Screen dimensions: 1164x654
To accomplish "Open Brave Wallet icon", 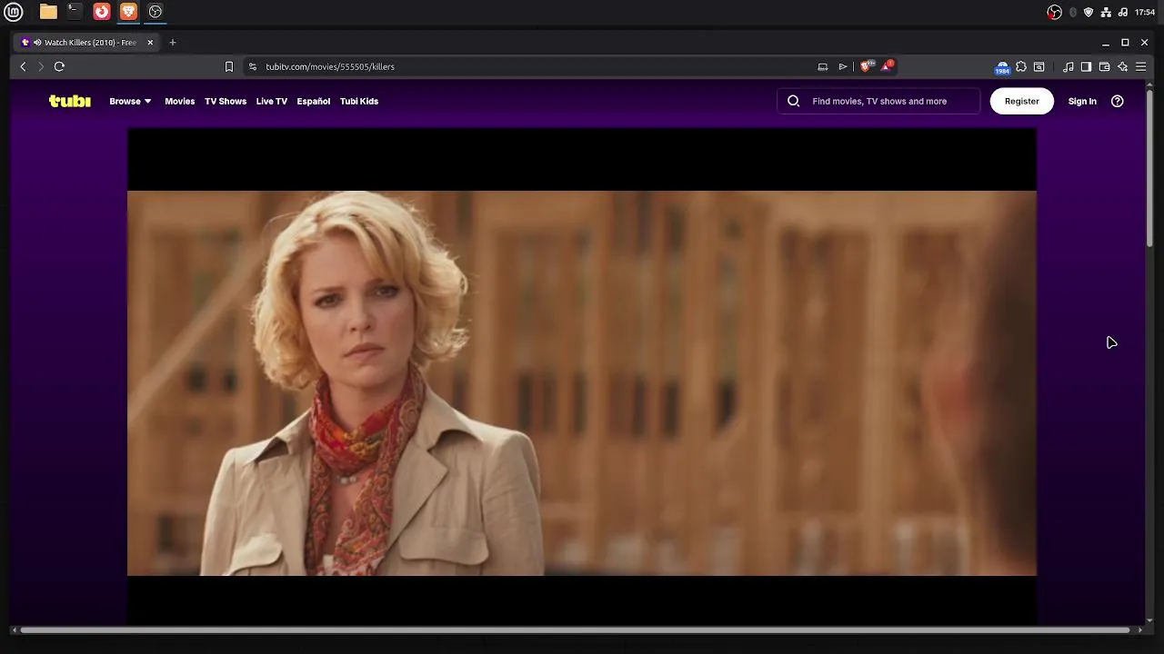I will (x=1104, y=66).
